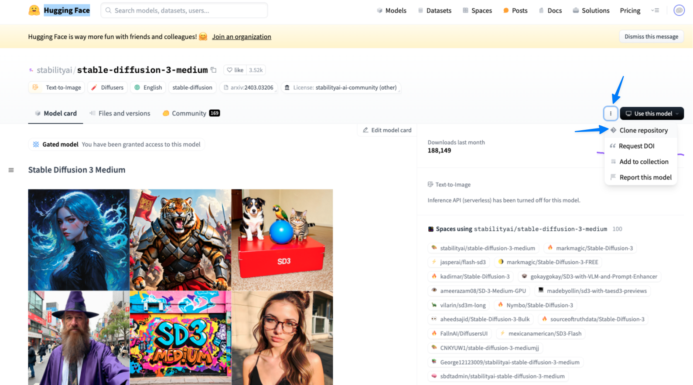693x385 pixels.
Task: Like the stable-diffusion-3-medium model
Action: (235, 70)
